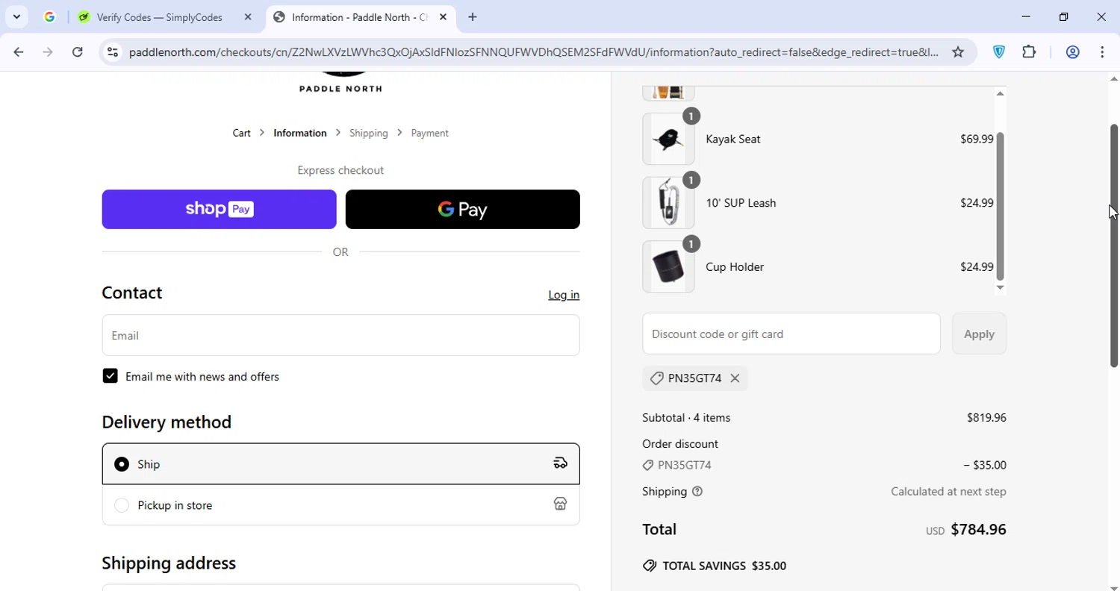Click the order list scroll down arrow
Screen dimensions: 1120x591
tap(1001, 288)
